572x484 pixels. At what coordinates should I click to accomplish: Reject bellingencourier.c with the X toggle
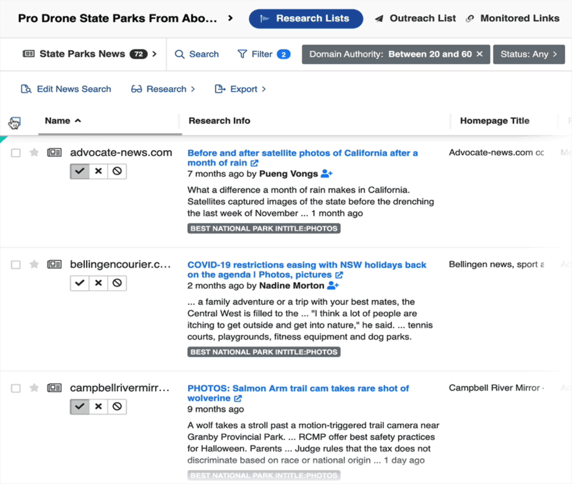pyautogui.click(x=98, y=283)
